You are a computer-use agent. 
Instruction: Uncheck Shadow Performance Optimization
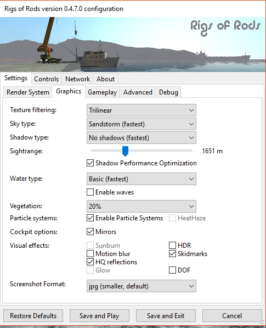click(90, 163)
